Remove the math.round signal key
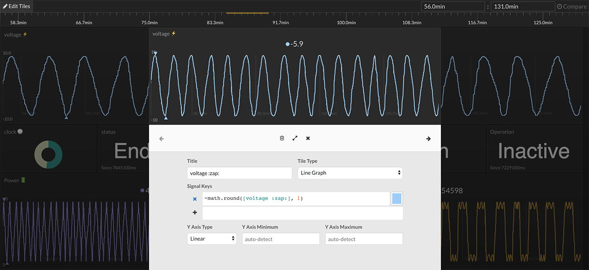 point(195,199)
